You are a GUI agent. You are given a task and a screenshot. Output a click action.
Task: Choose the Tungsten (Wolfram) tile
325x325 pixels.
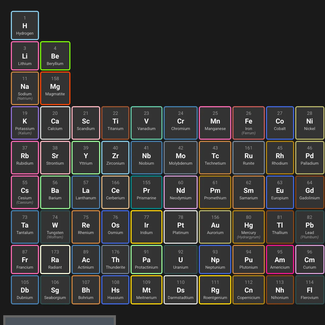(x=55, y=227)
